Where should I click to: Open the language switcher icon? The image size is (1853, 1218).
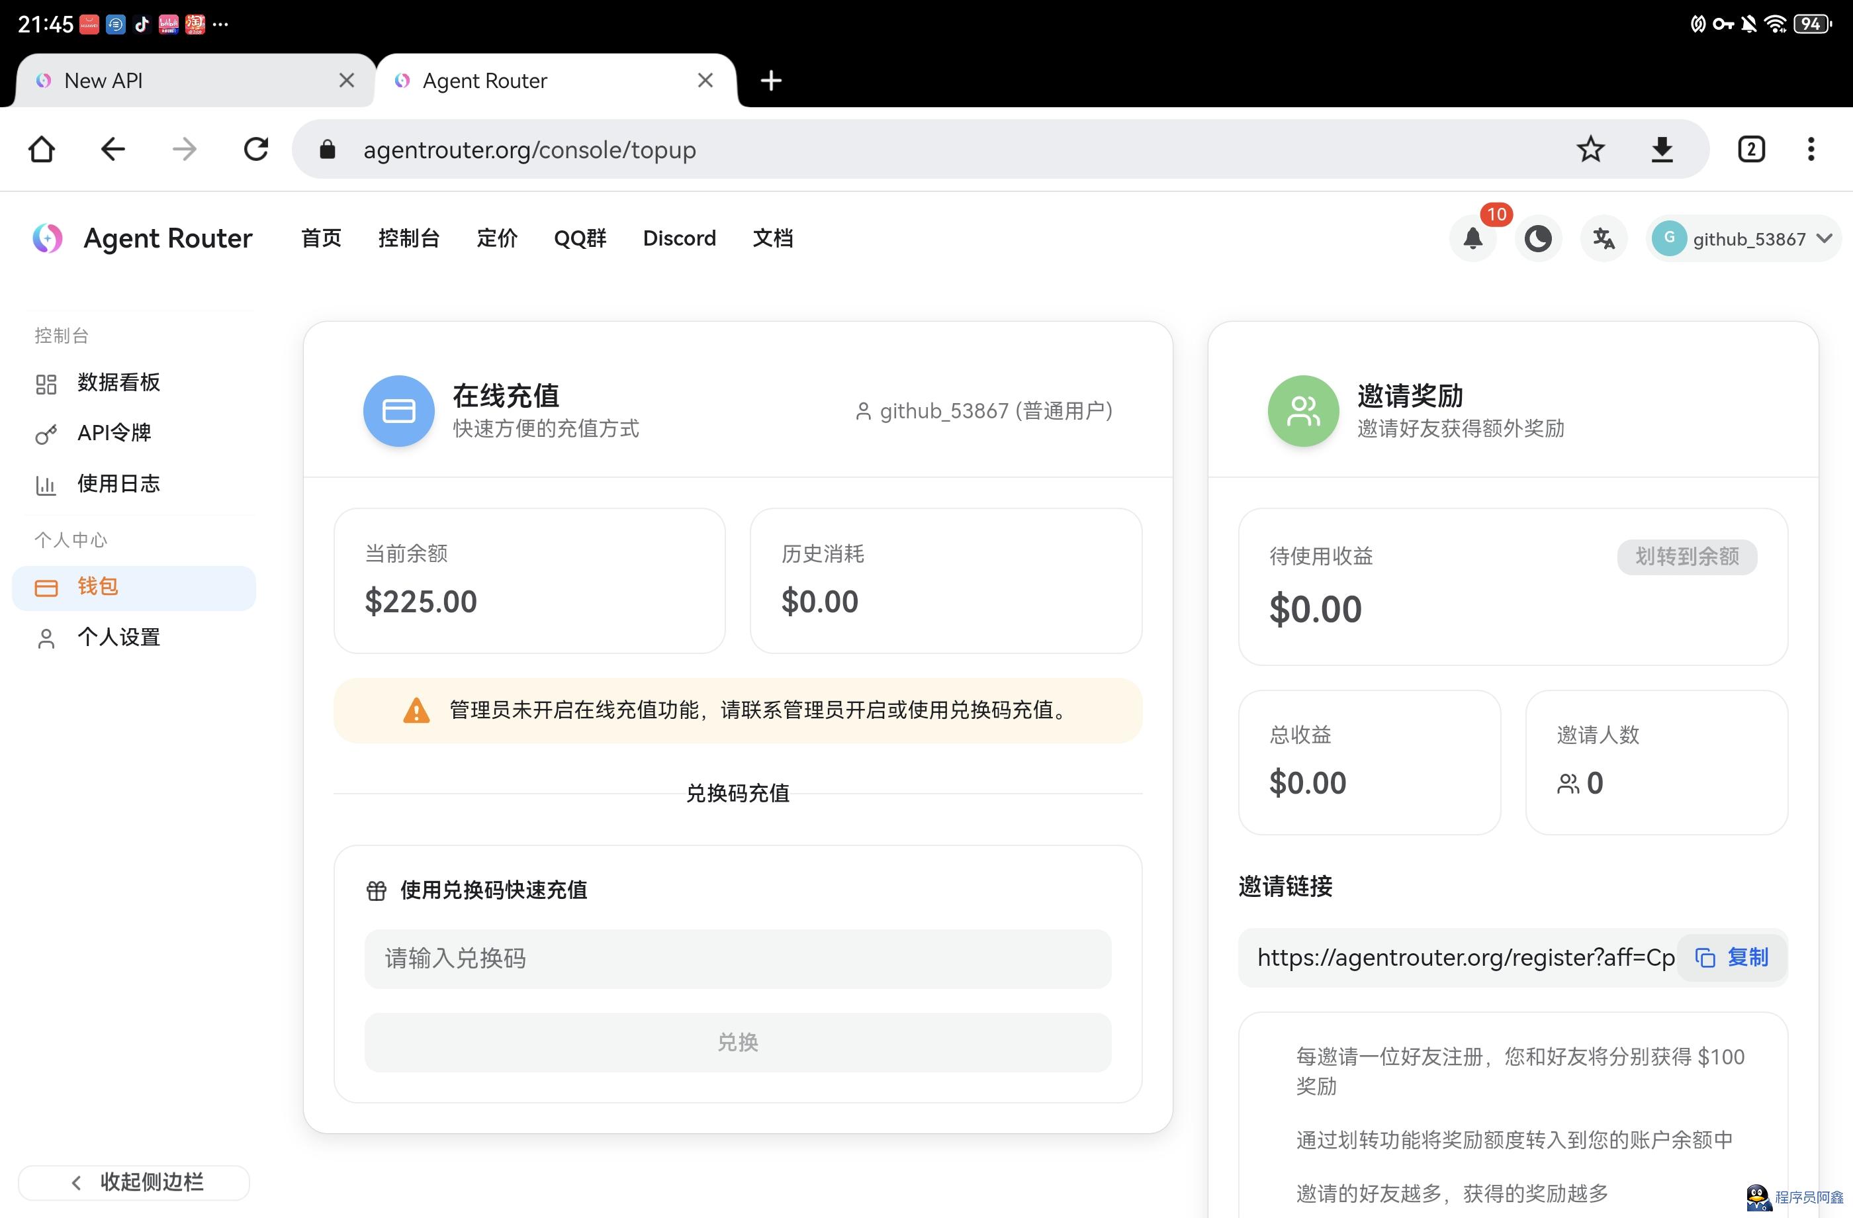pyautogui.click(x=1603, y=238)
